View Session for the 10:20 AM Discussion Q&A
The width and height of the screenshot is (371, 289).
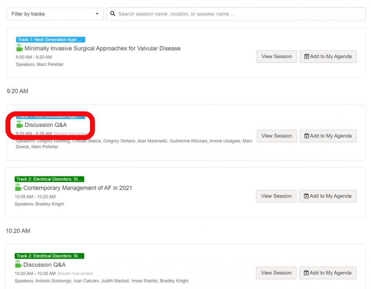[x=276, y=273]
